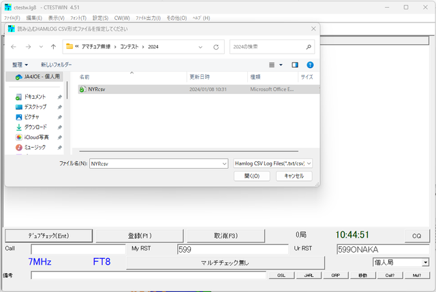436x292 pixels.
Task: Select the NYR.csv file
Action: [x=198, y=89]
